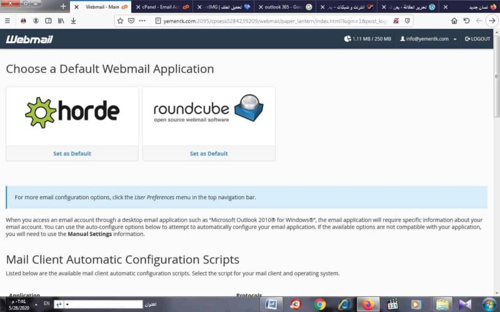Bookmark this page with the star icon
The width and height of the screenshot is (500, 312).
(120, 21)
